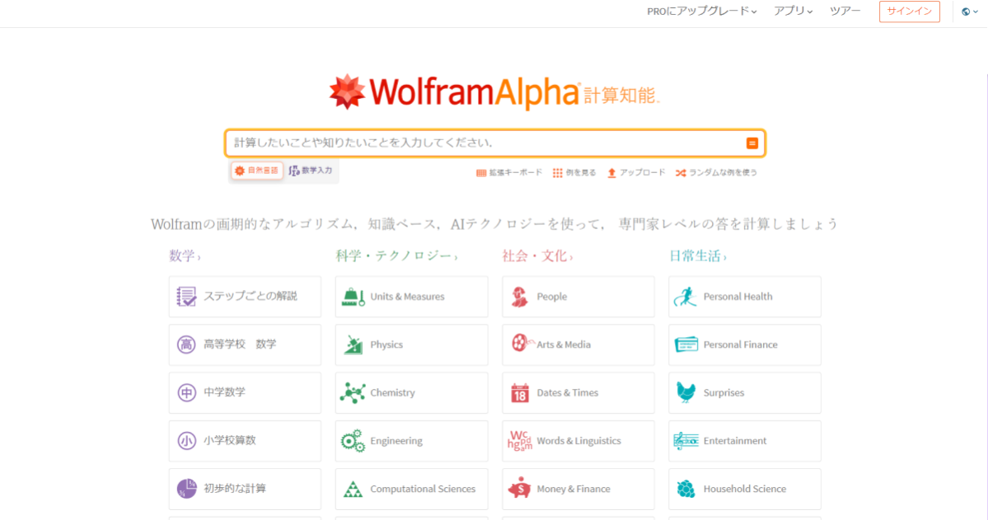Open ステップごとの解説 step-by-step icon
The height and width of the screenshot is (520, 988).
(186, 296)
